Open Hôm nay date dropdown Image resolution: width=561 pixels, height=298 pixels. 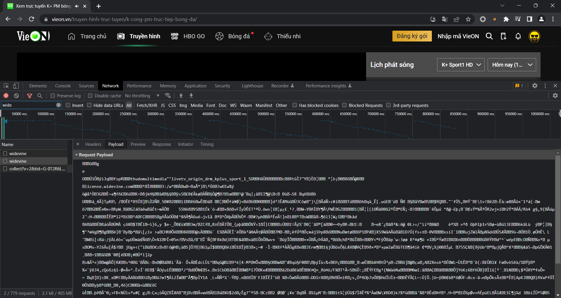click(512, 65)
